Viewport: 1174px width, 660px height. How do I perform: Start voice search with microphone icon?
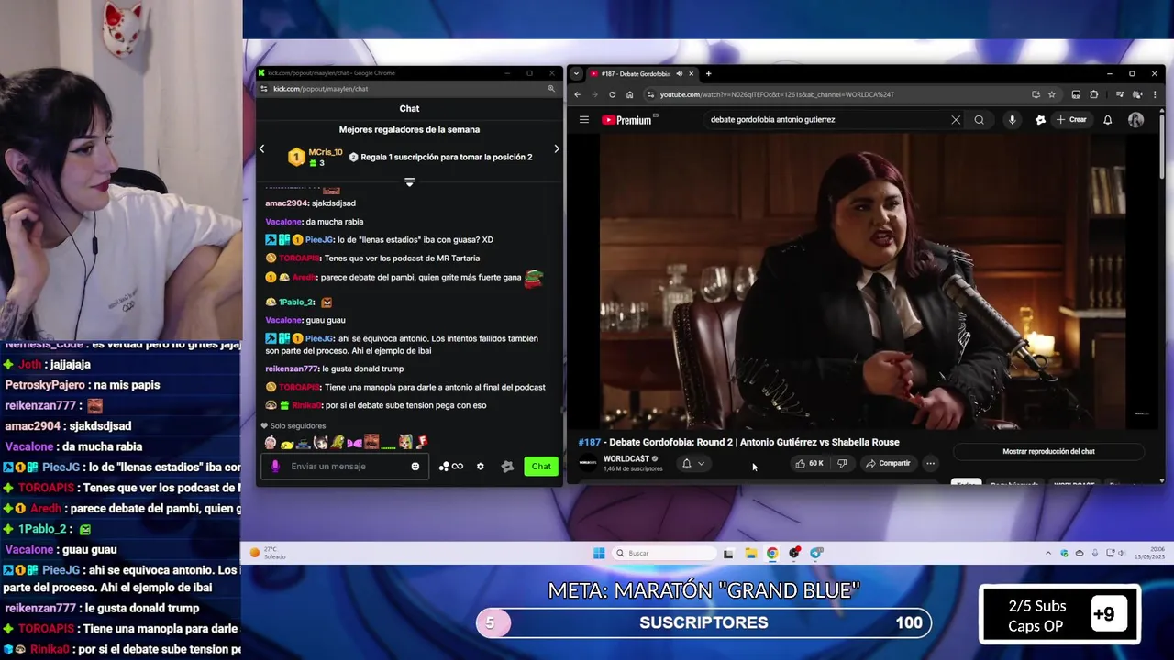tap(1012, 120)
